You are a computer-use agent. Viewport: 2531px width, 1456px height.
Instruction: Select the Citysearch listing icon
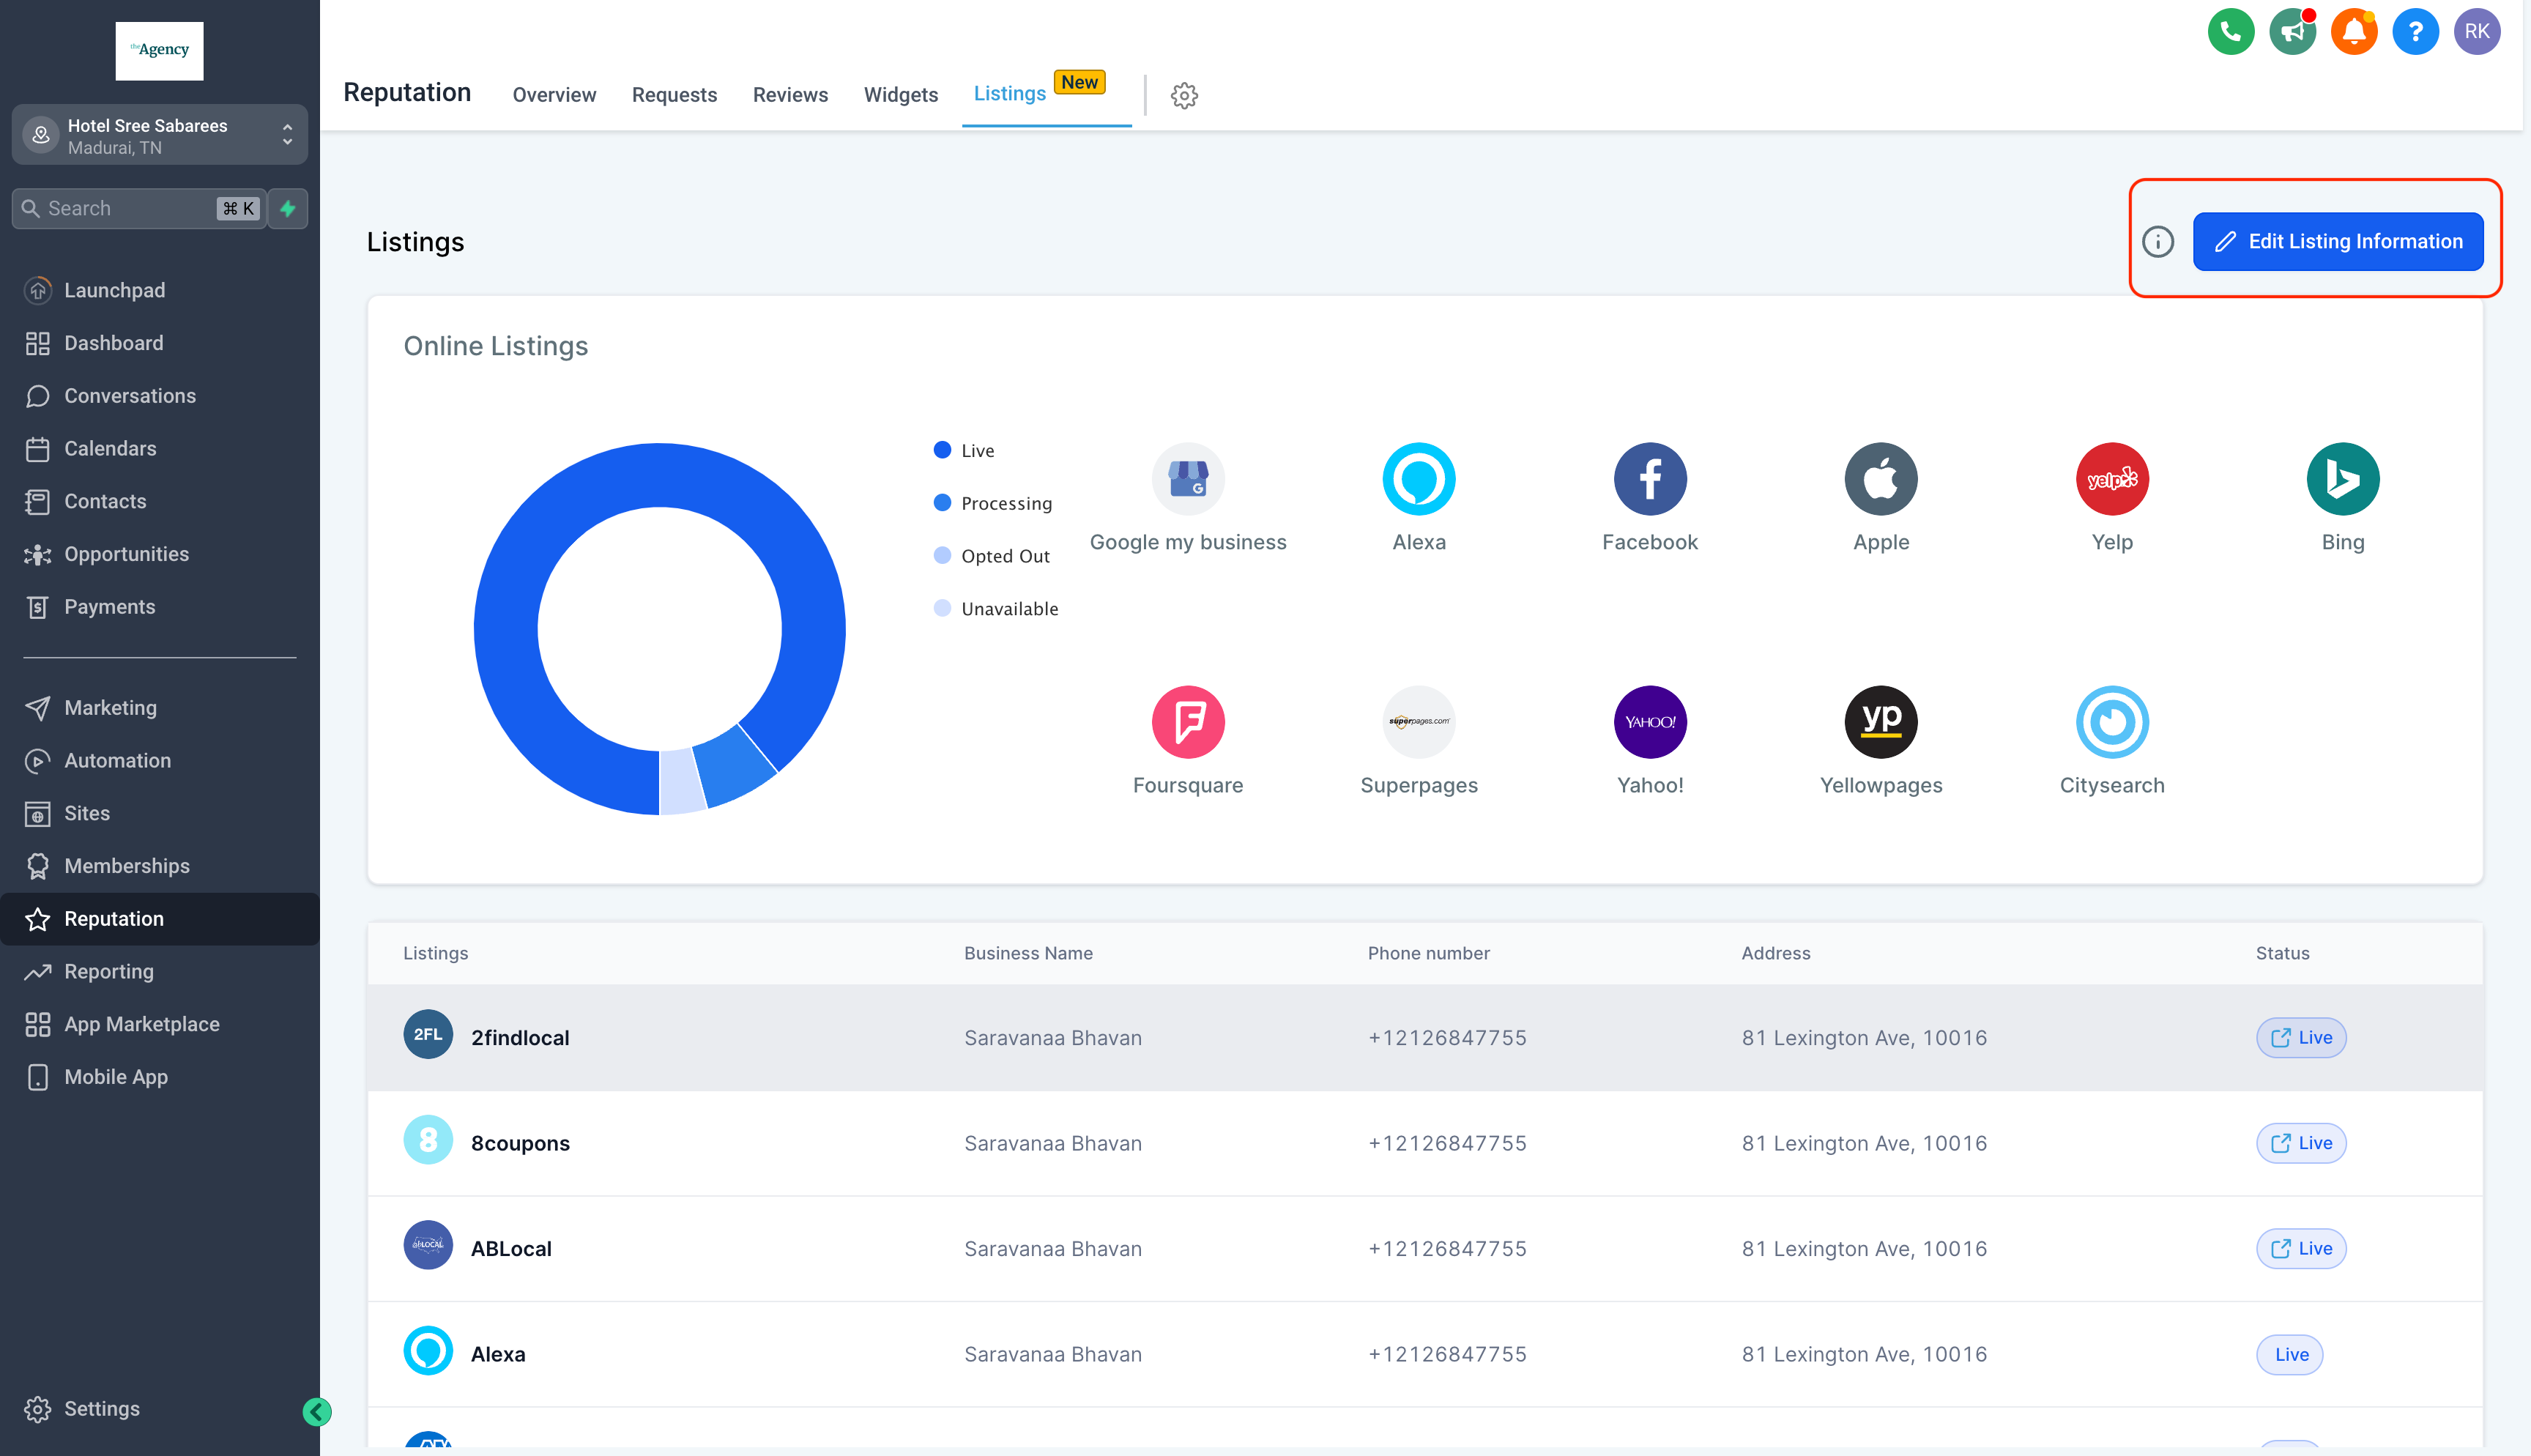[2112, 722]
